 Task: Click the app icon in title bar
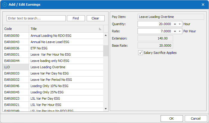point(5,4)
